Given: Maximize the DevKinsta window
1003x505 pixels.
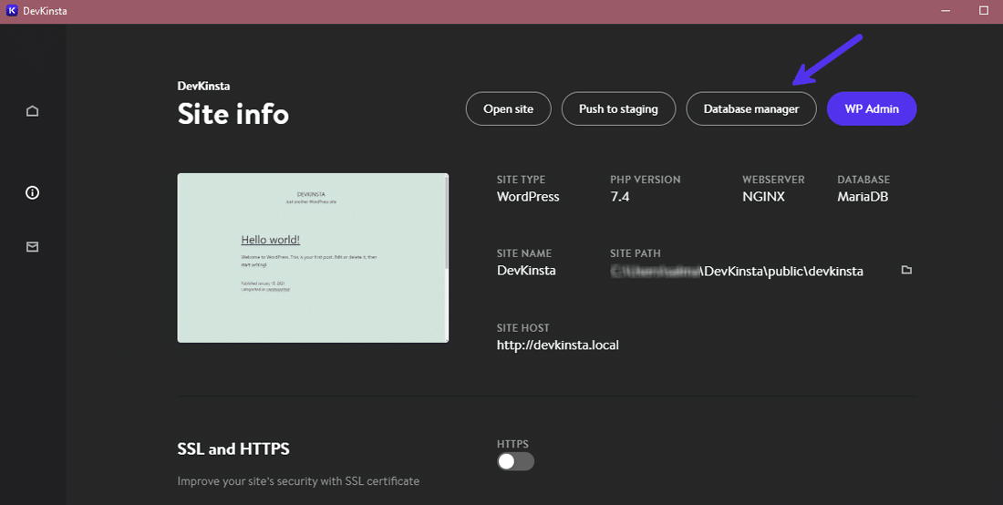Looking at the screenshot, I should 983,11.
